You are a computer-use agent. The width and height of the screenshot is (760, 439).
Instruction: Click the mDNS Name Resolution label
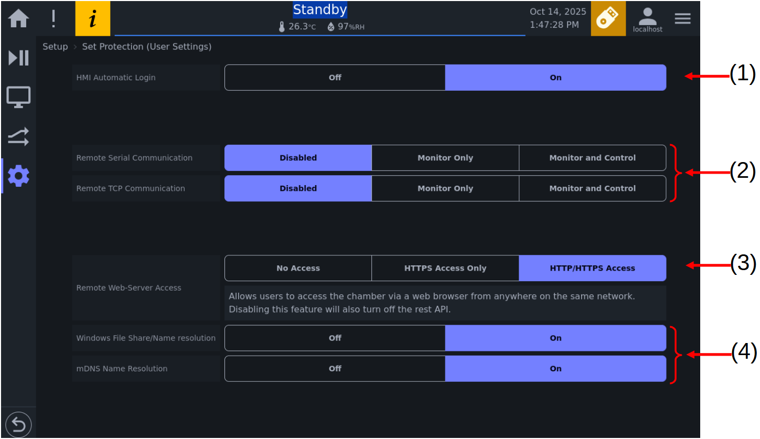click(122, 369)
